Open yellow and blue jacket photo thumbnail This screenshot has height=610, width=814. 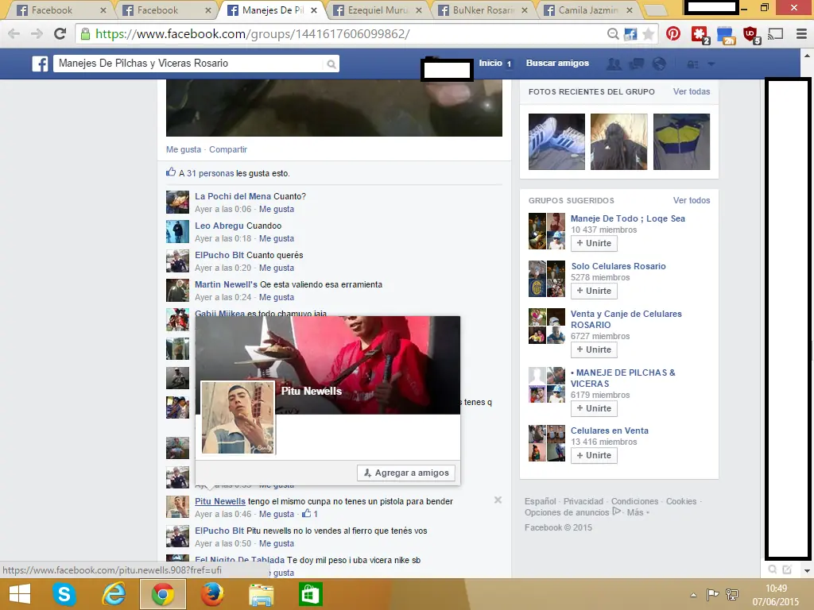tap(681, 141)
